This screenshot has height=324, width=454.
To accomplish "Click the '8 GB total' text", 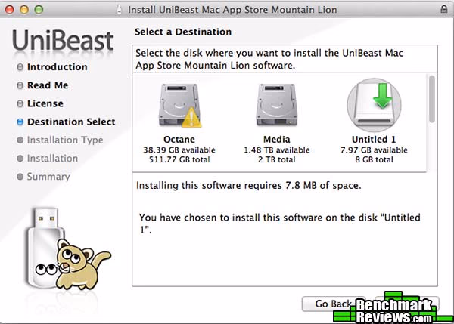I will point(374,159).
